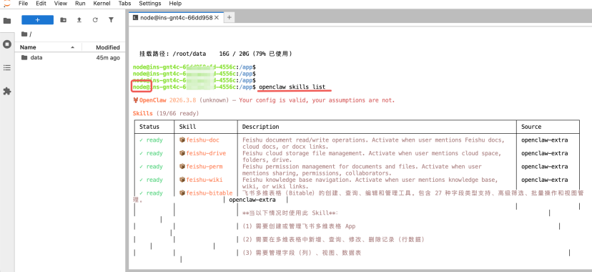This screenshot has height=272, width=592.
Task: Toggle the file filter funnel icon
Action: point(111,19)
